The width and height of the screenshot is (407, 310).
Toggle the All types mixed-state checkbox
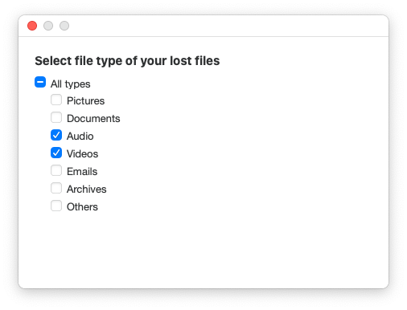click(40, 82)
